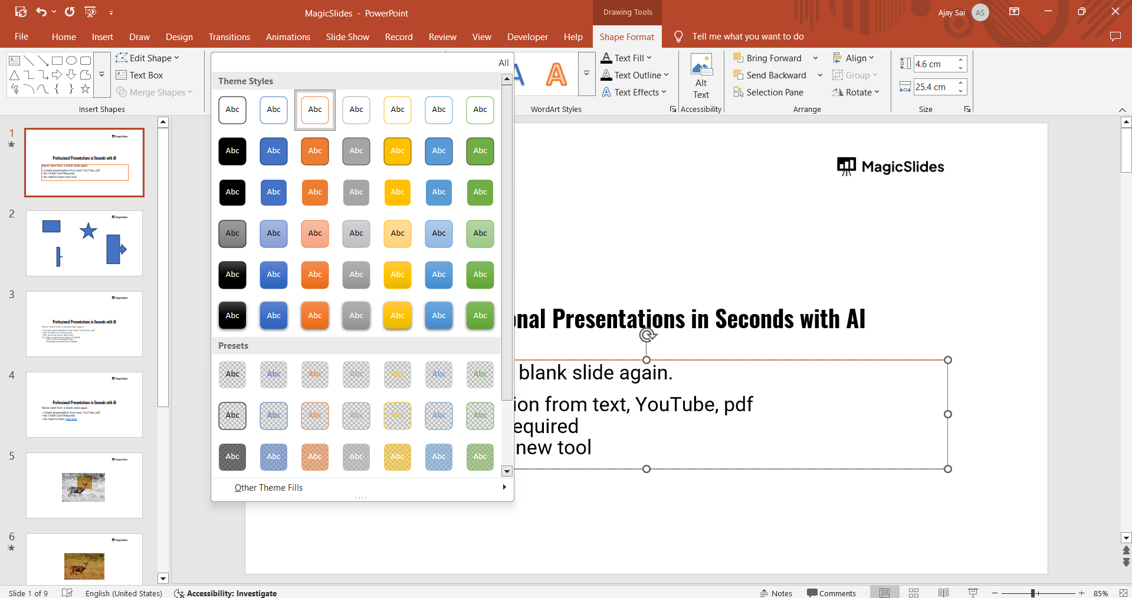This screenshot has width=1132, height=598.
Task: Switch to Slide Sorter view
Action: click(x=914, y=593)
